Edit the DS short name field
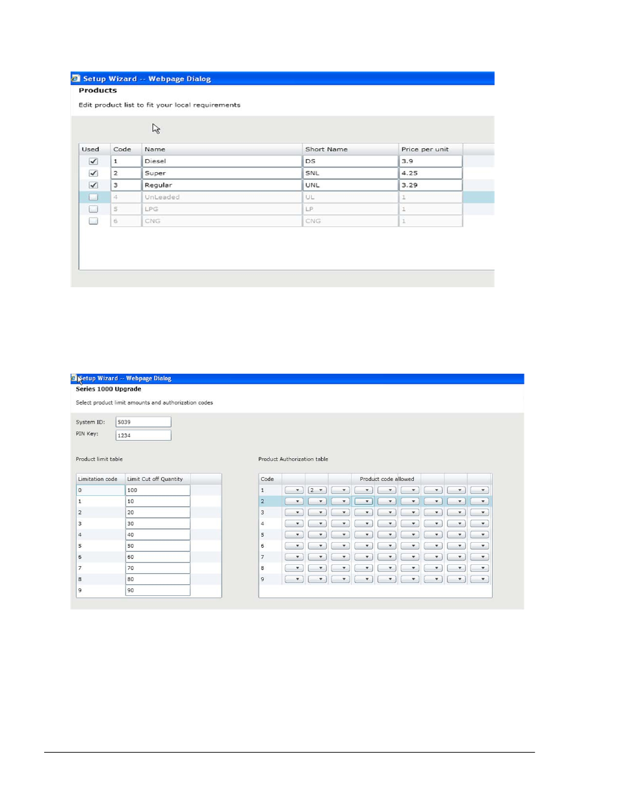Screen dimensions: 620x802 (350, 161)
